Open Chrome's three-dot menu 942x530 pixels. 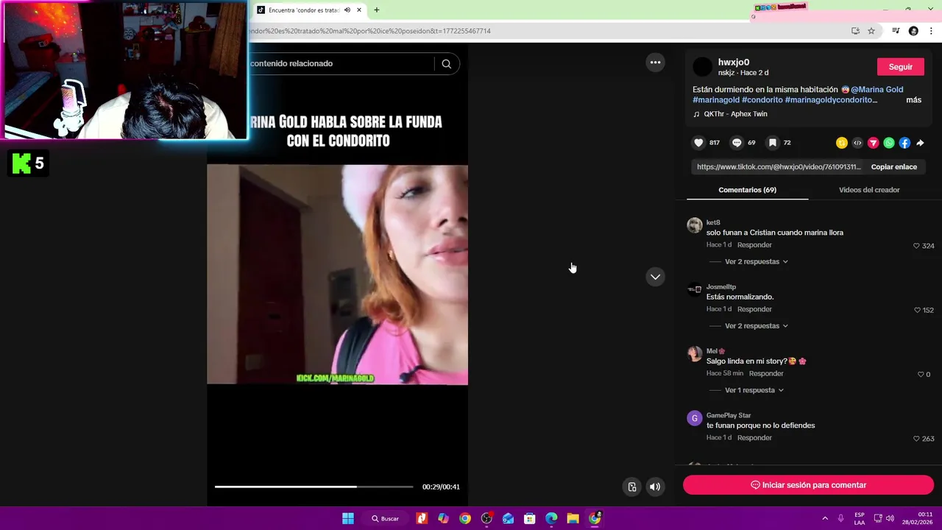(x=932, y=31)
